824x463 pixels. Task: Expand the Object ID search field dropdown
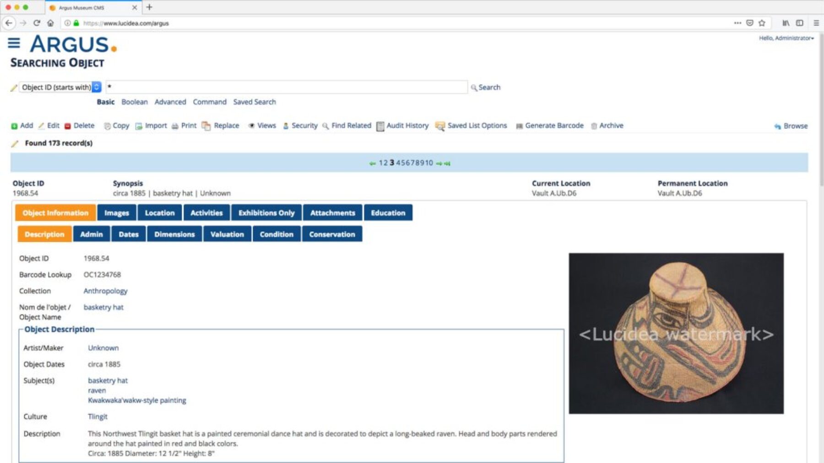(x=97, y=87)
